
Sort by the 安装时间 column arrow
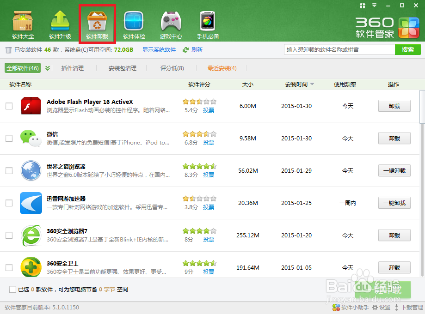(312, 84)
